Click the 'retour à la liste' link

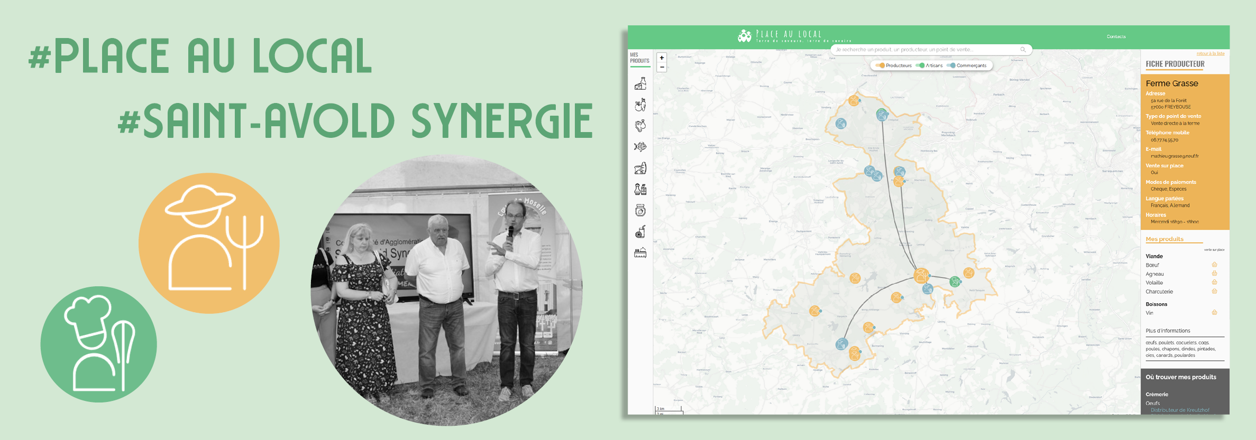(1211, 53)
